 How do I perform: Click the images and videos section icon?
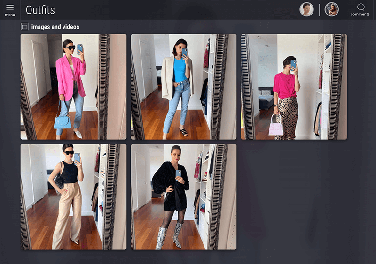pos(24,27)
